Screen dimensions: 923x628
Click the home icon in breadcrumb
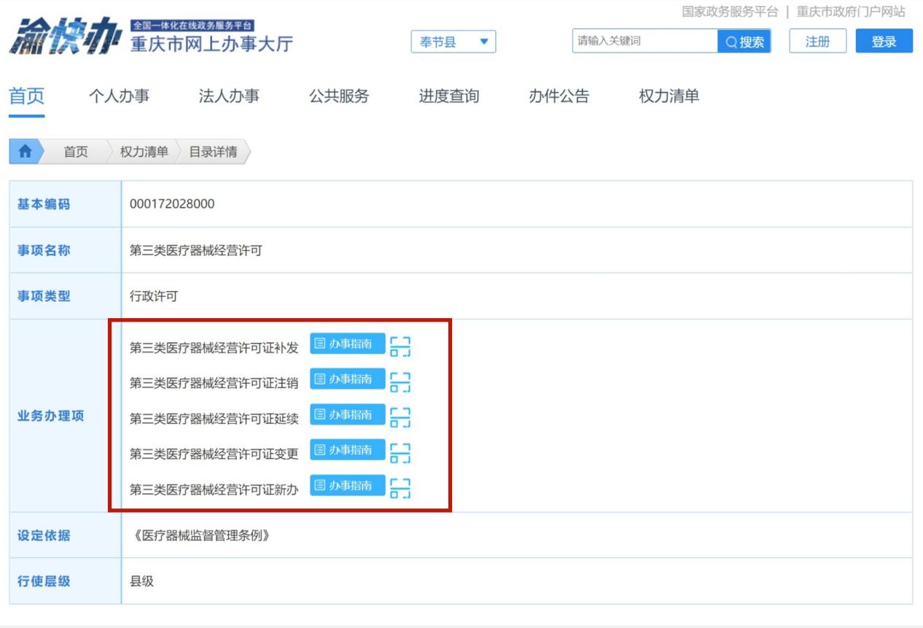[x=26, y=152]
